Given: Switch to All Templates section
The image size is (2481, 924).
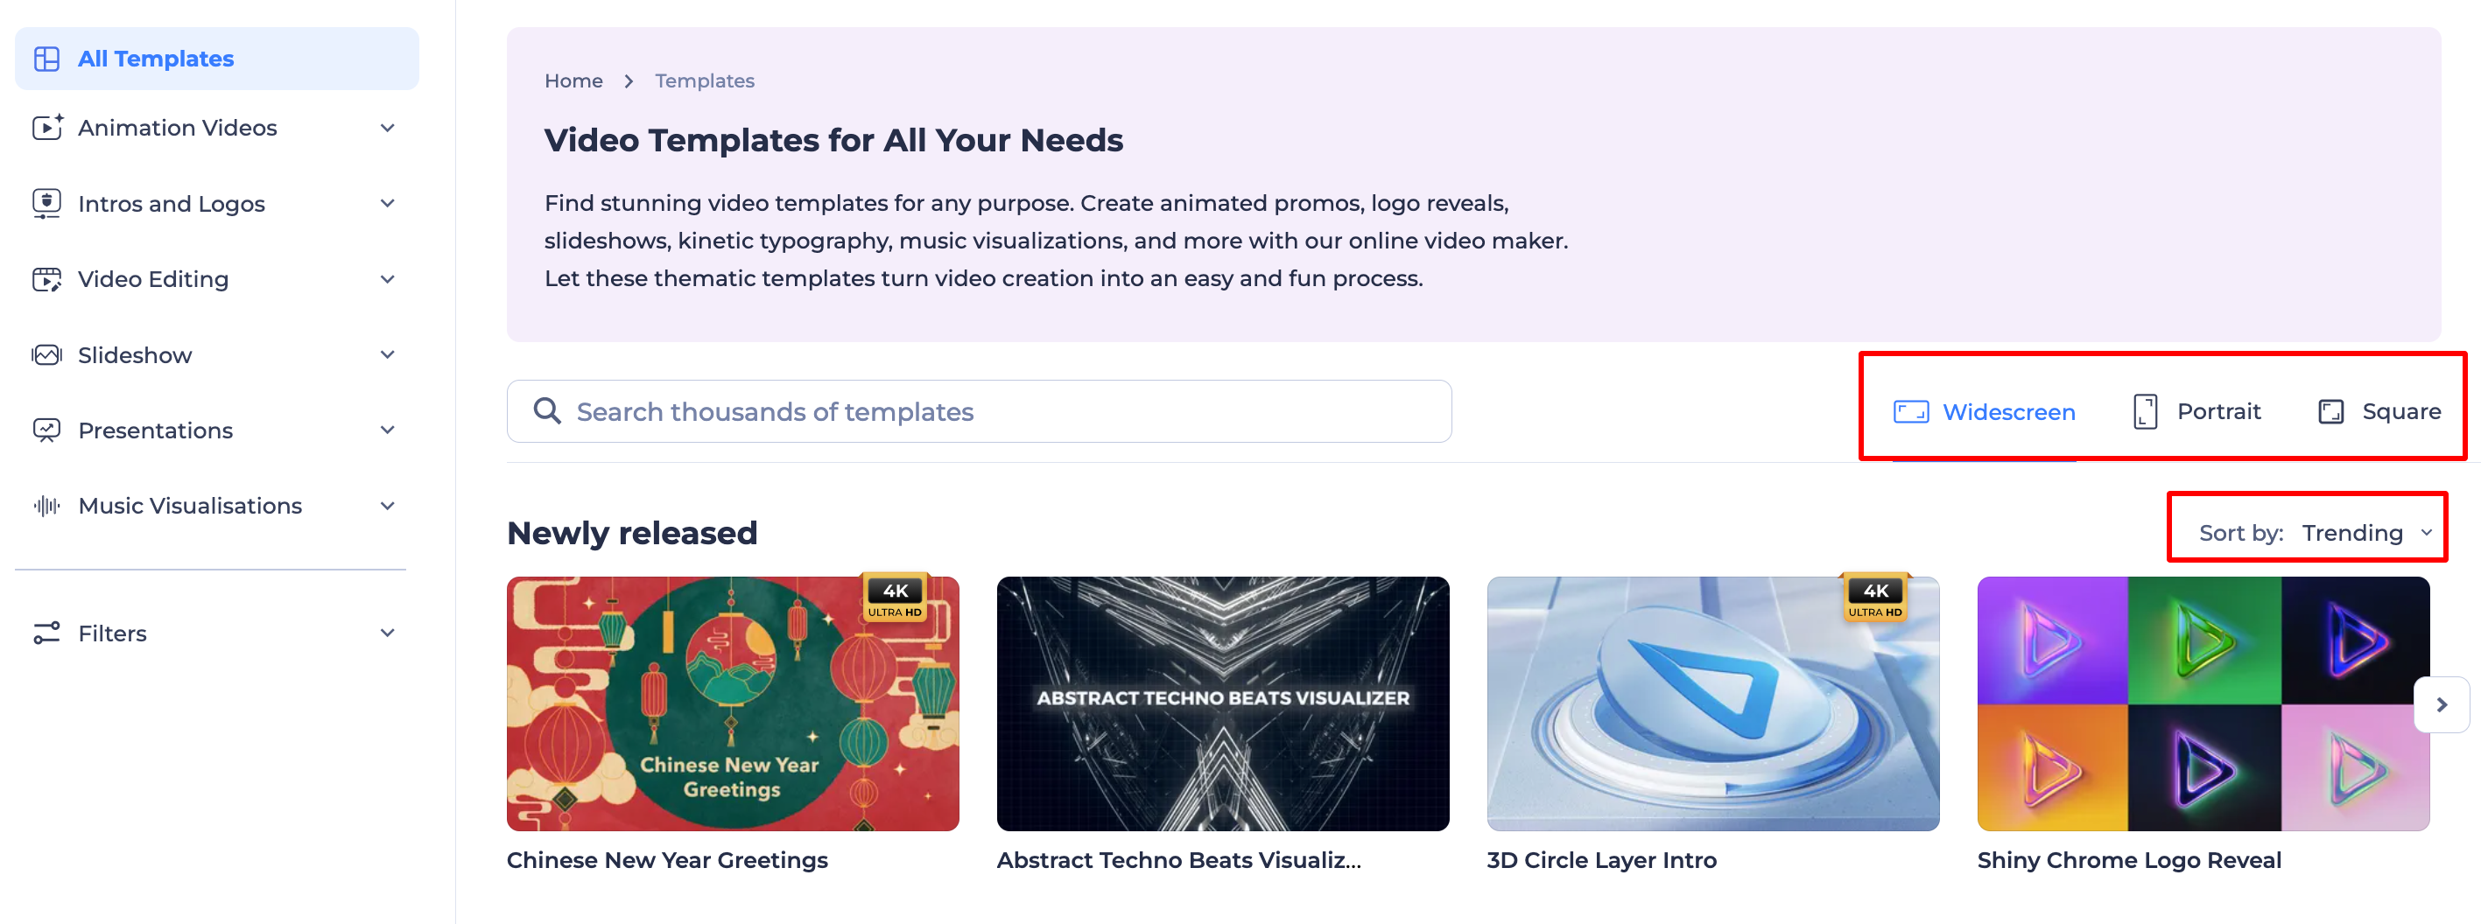Looking at the screenshot, I should 155,58.
